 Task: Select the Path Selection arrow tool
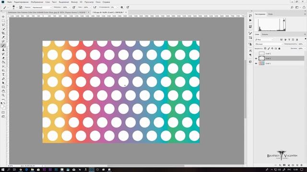[3, 83]
